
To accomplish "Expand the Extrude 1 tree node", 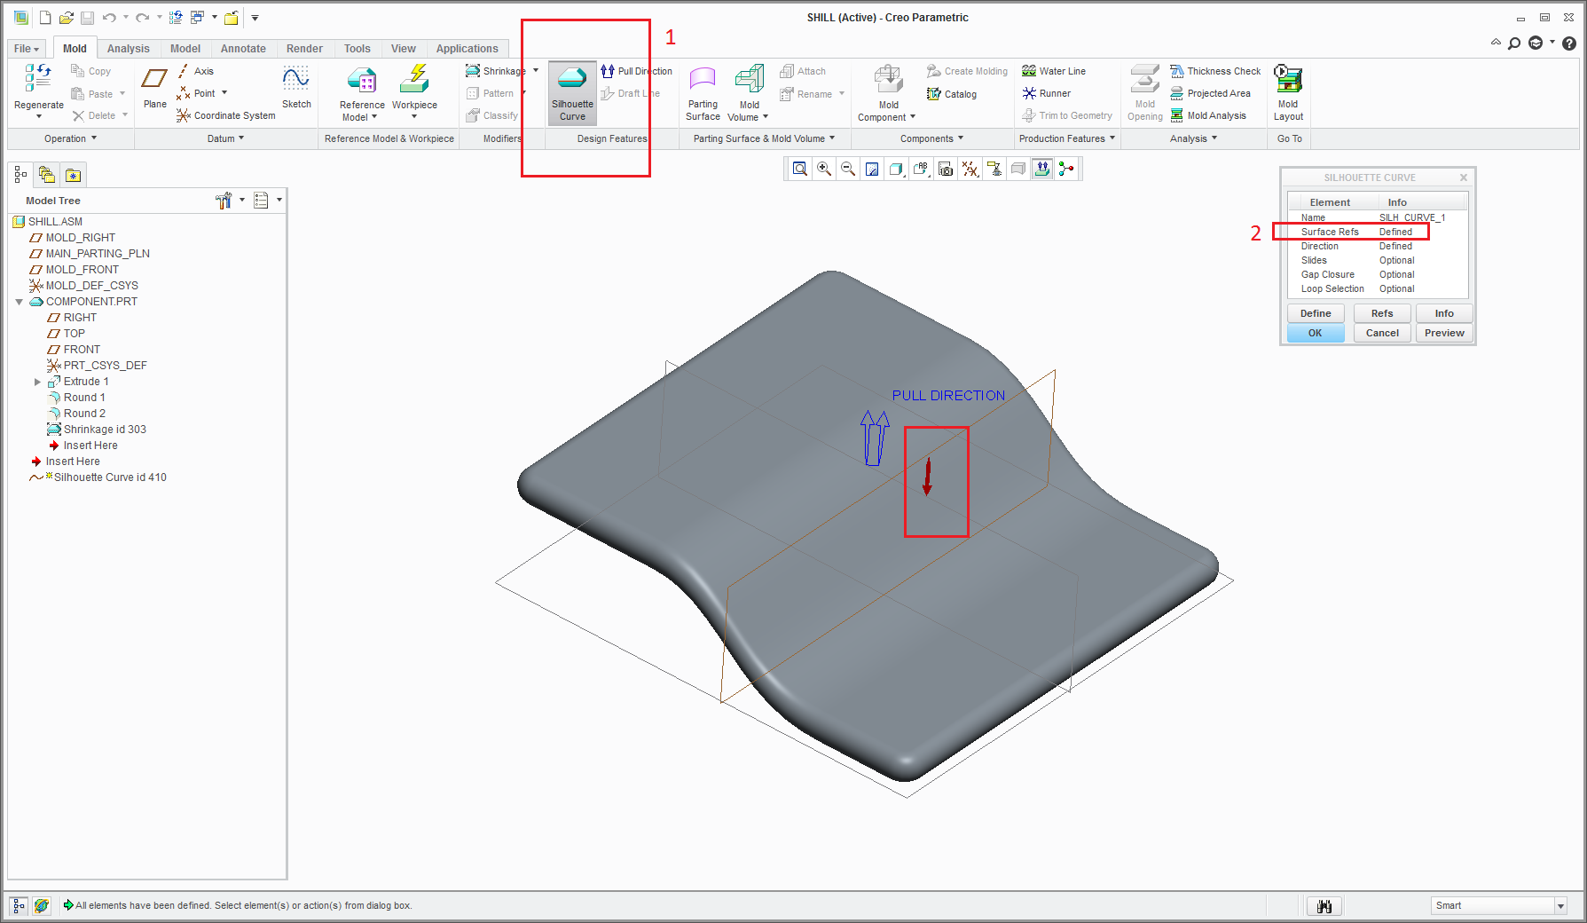I will pos(37,382).
